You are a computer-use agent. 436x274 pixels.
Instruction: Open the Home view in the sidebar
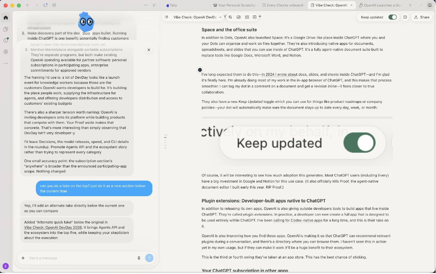(x=6, y=18)
